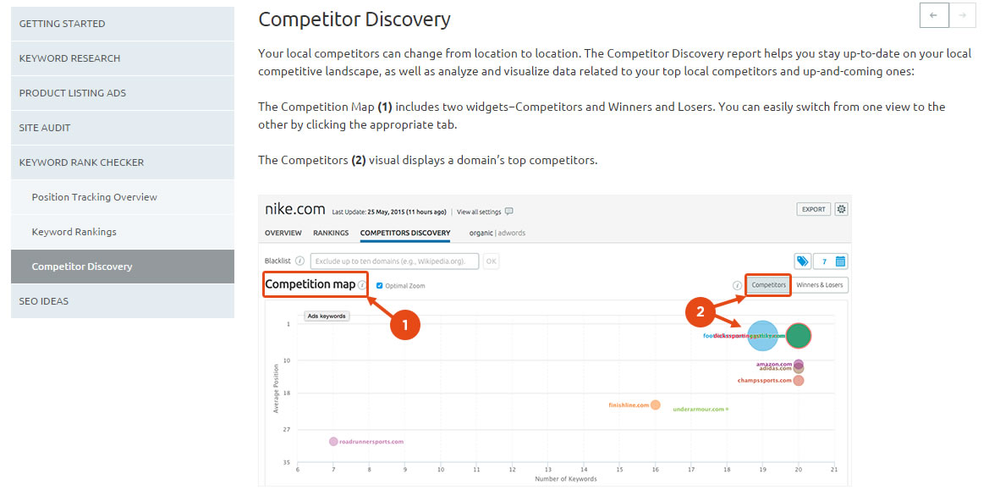989x495 pixels.
Task: Switch to the RANKINGS tab
Action: 330,232
